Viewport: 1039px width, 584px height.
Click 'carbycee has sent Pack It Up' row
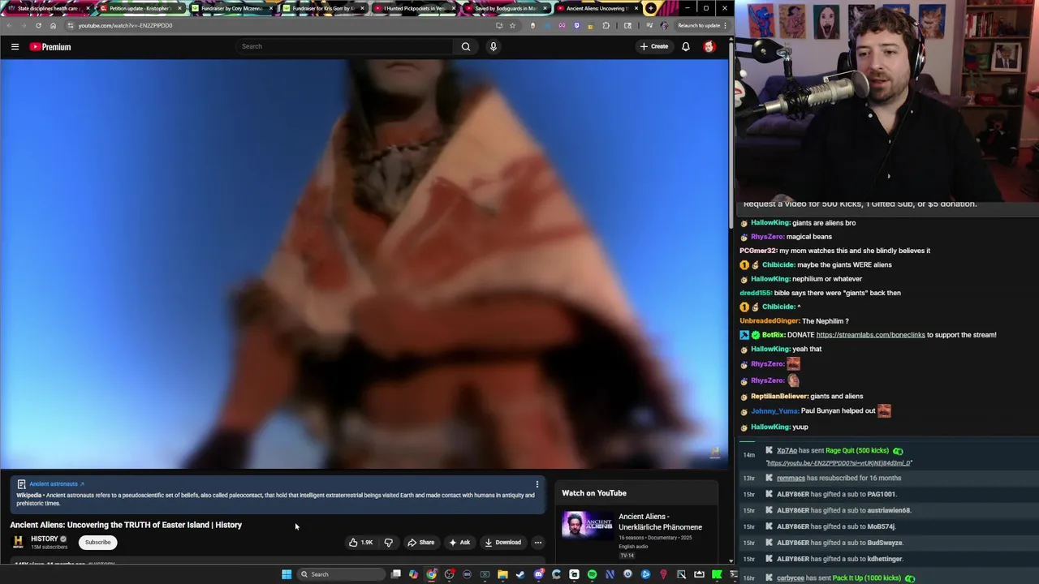click(839, 578)
